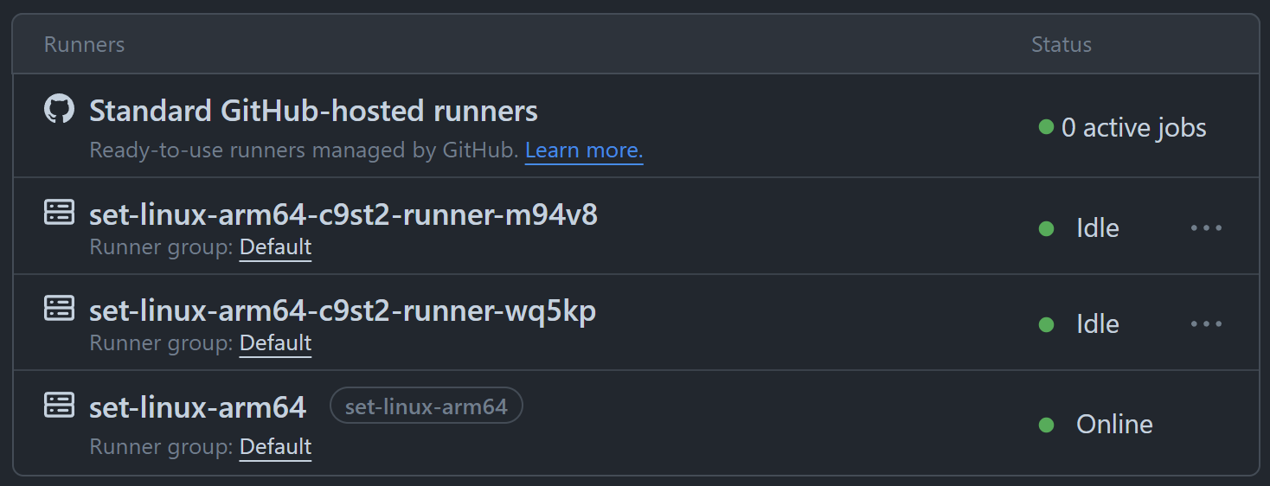Click server icon beside runner-wq5kp
Screen dimensions: 1270x486
point(59,309)
